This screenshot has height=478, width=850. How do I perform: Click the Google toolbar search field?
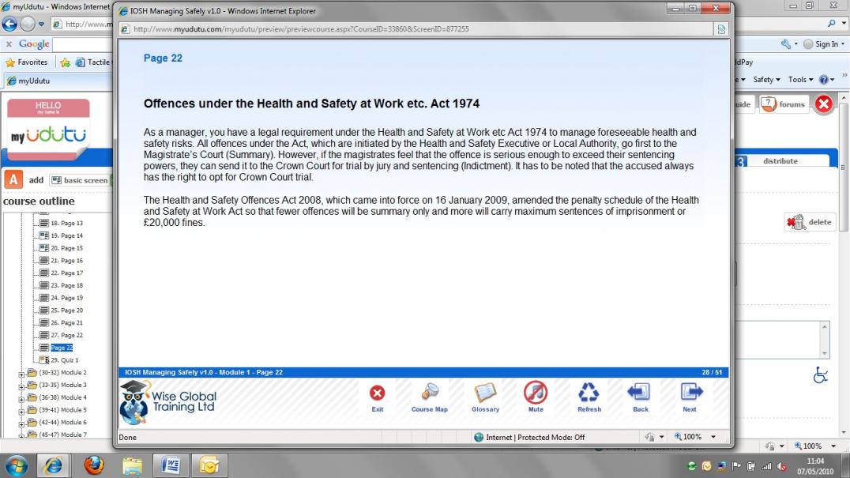81,44
